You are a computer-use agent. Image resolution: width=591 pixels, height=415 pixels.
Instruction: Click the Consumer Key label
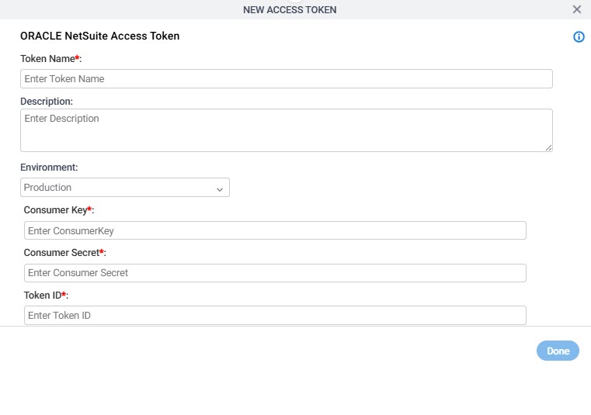pos(59,210)
